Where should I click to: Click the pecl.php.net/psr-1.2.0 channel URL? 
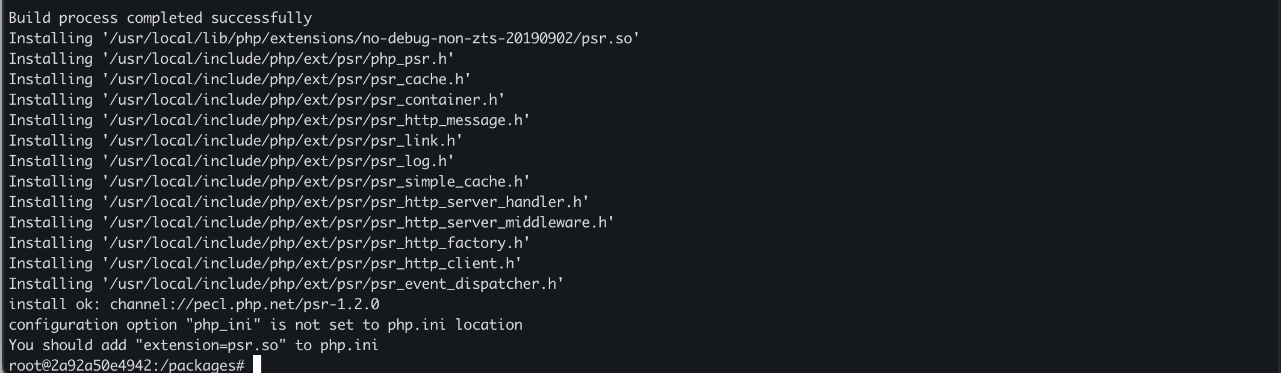click(x=244, y=304)
